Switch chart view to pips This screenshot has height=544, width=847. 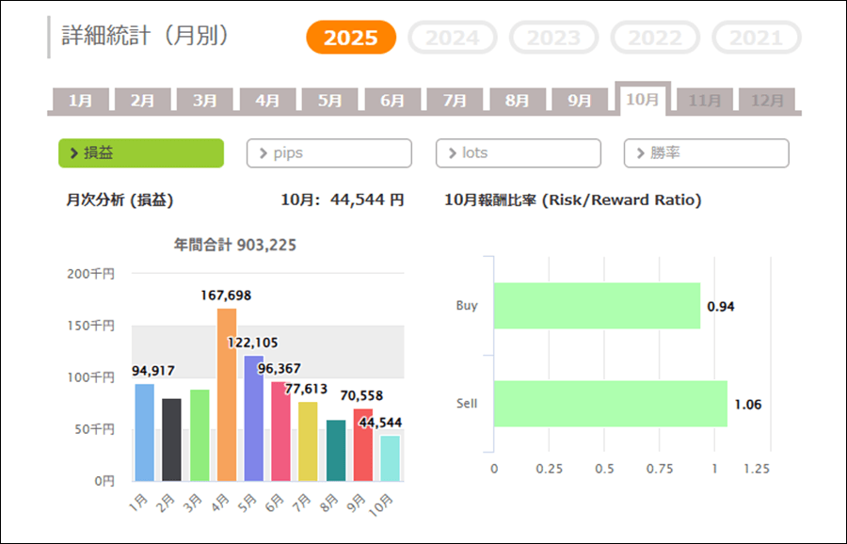[x=329, y=152]
